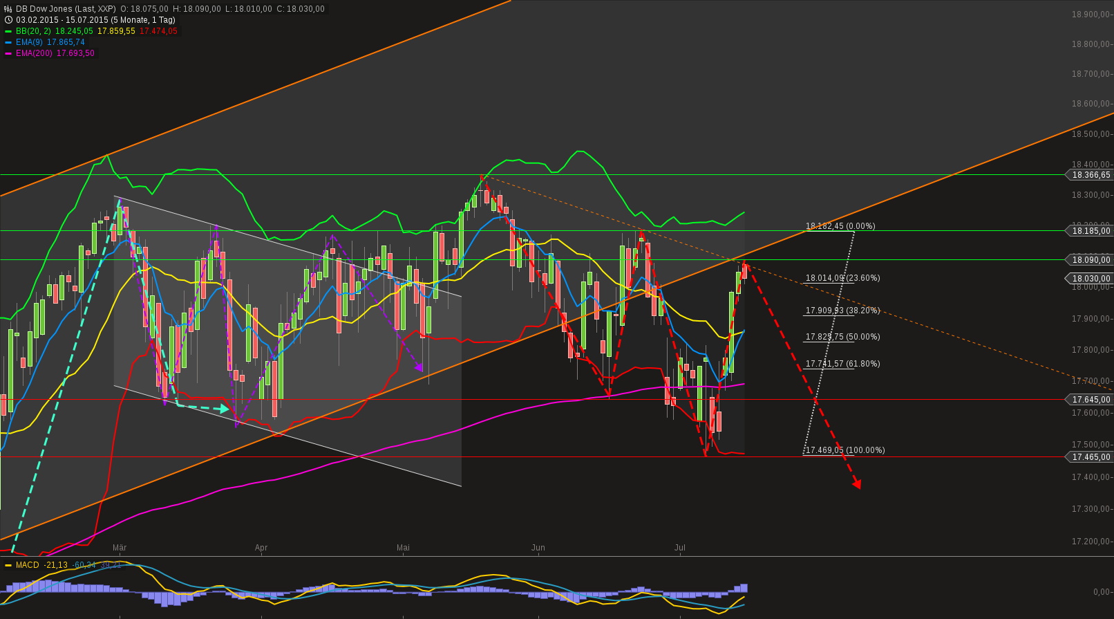This screenshot has width=1114, height=619.
Task: Click the Jul label on time axis
Action: (x=680, y=548)
